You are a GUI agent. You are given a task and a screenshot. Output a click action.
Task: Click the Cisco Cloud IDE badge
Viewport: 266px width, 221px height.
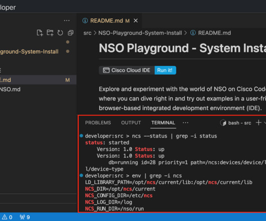[126, 70]
